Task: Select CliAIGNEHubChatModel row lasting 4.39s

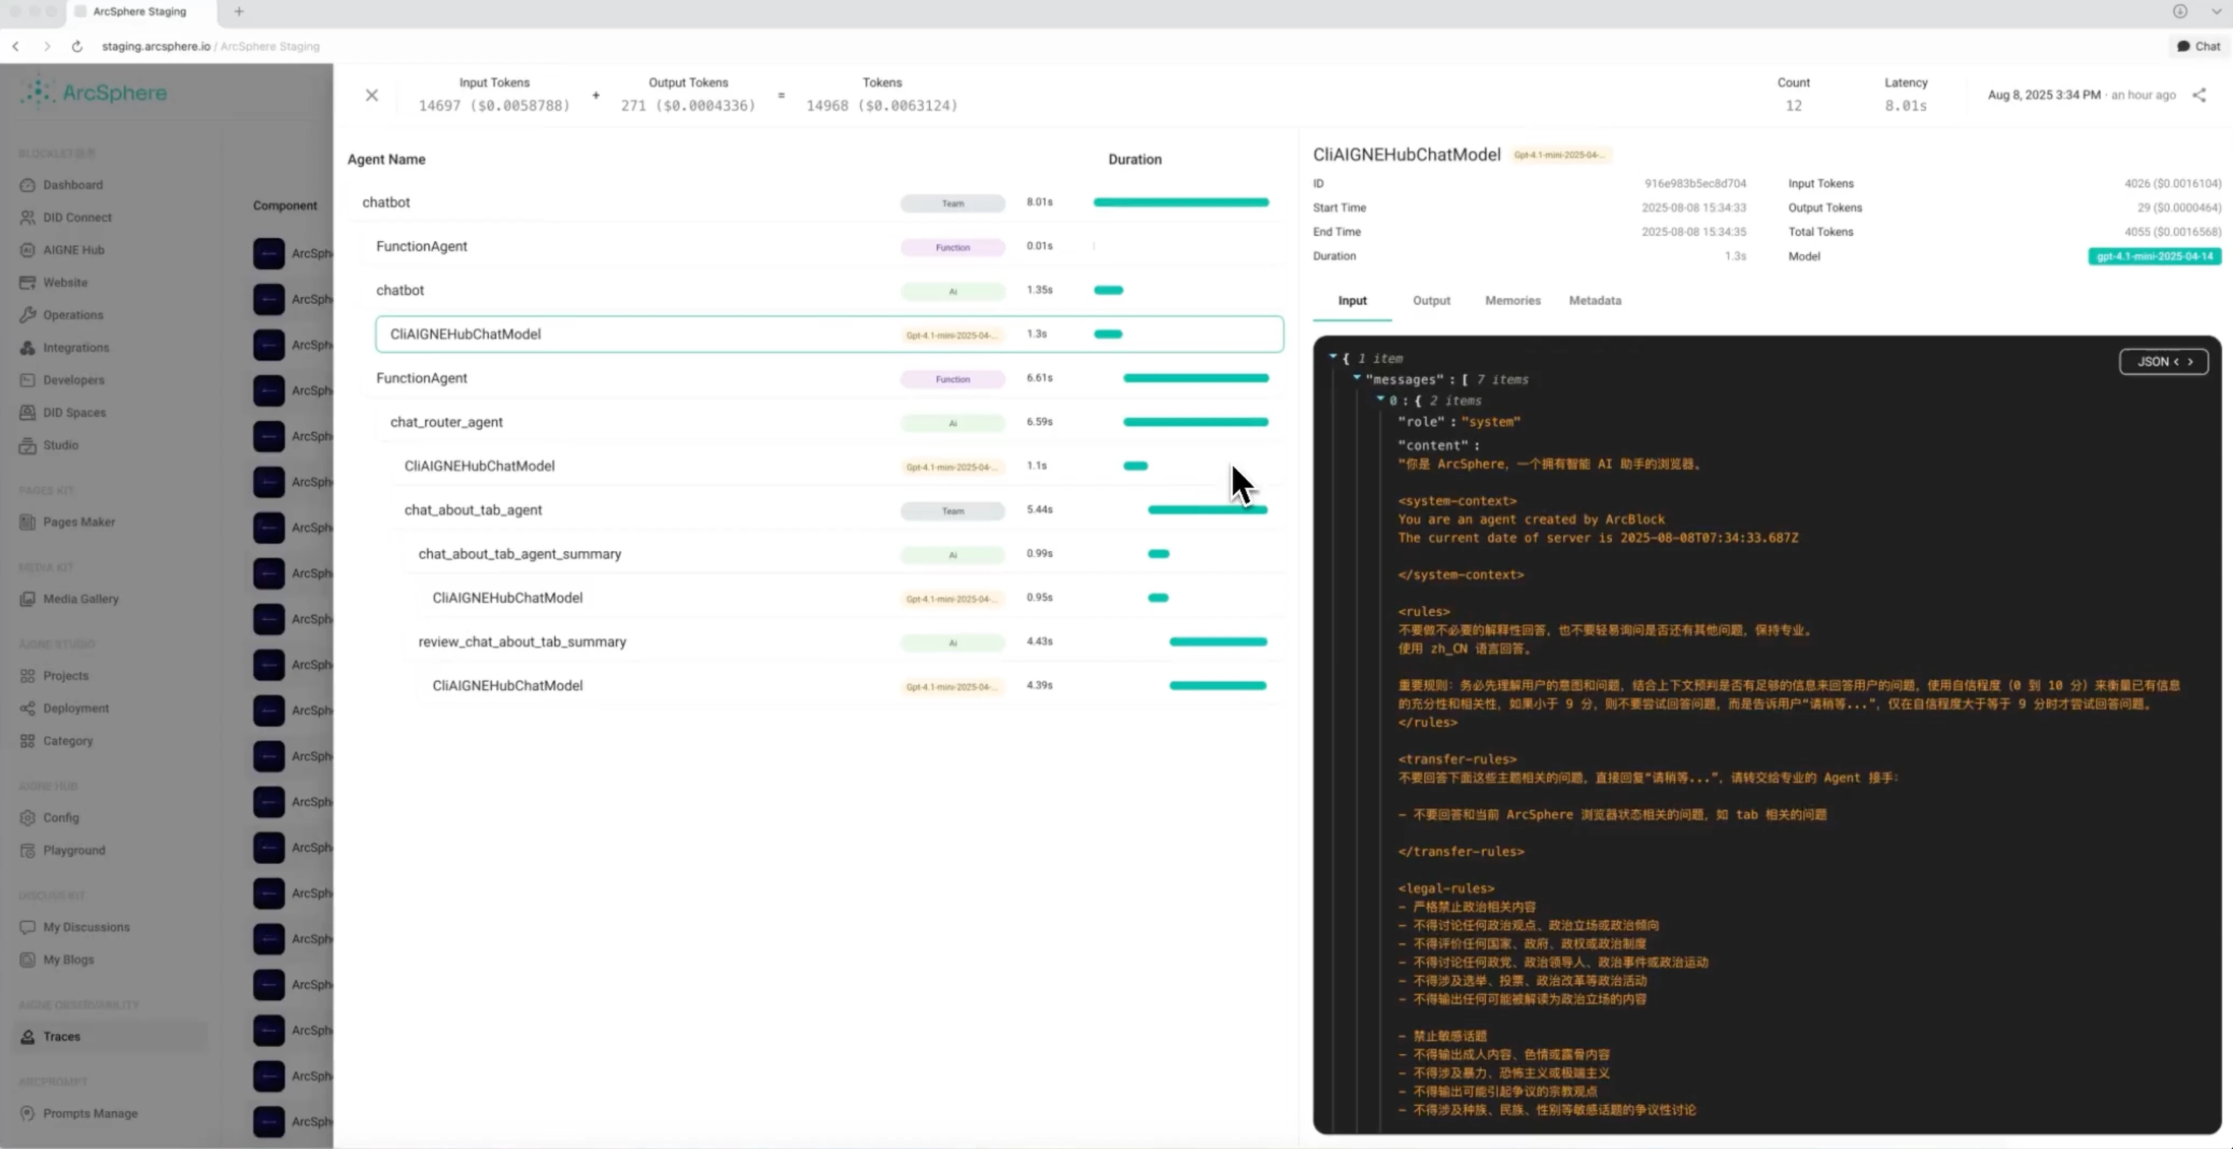Action: [x=851, y=686]
